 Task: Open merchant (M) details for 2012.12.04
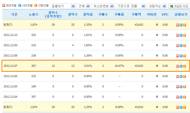[178, 97]
